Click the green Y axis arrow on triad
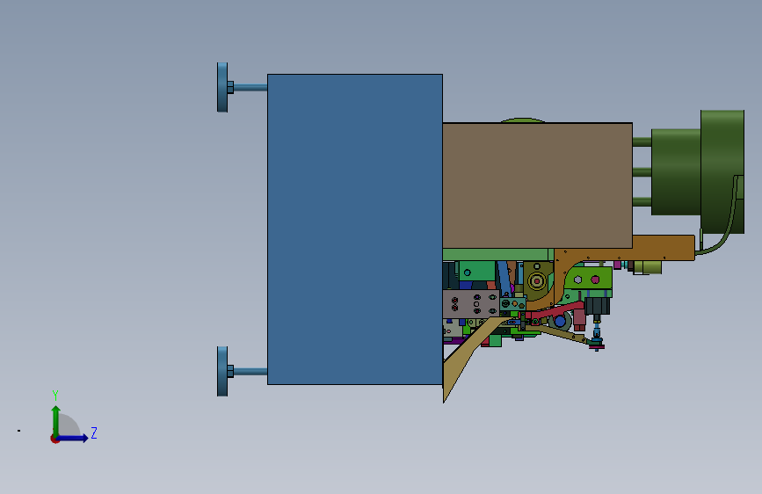 click(56, 420)
